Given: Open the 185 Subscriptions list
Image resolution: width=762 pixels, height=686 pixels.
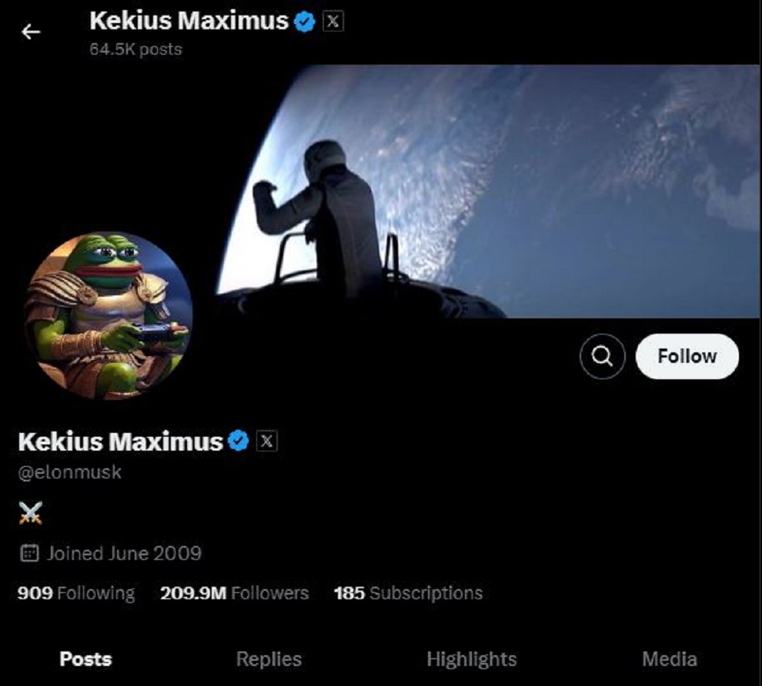Looking at the screenshot, I should [408, 593].
